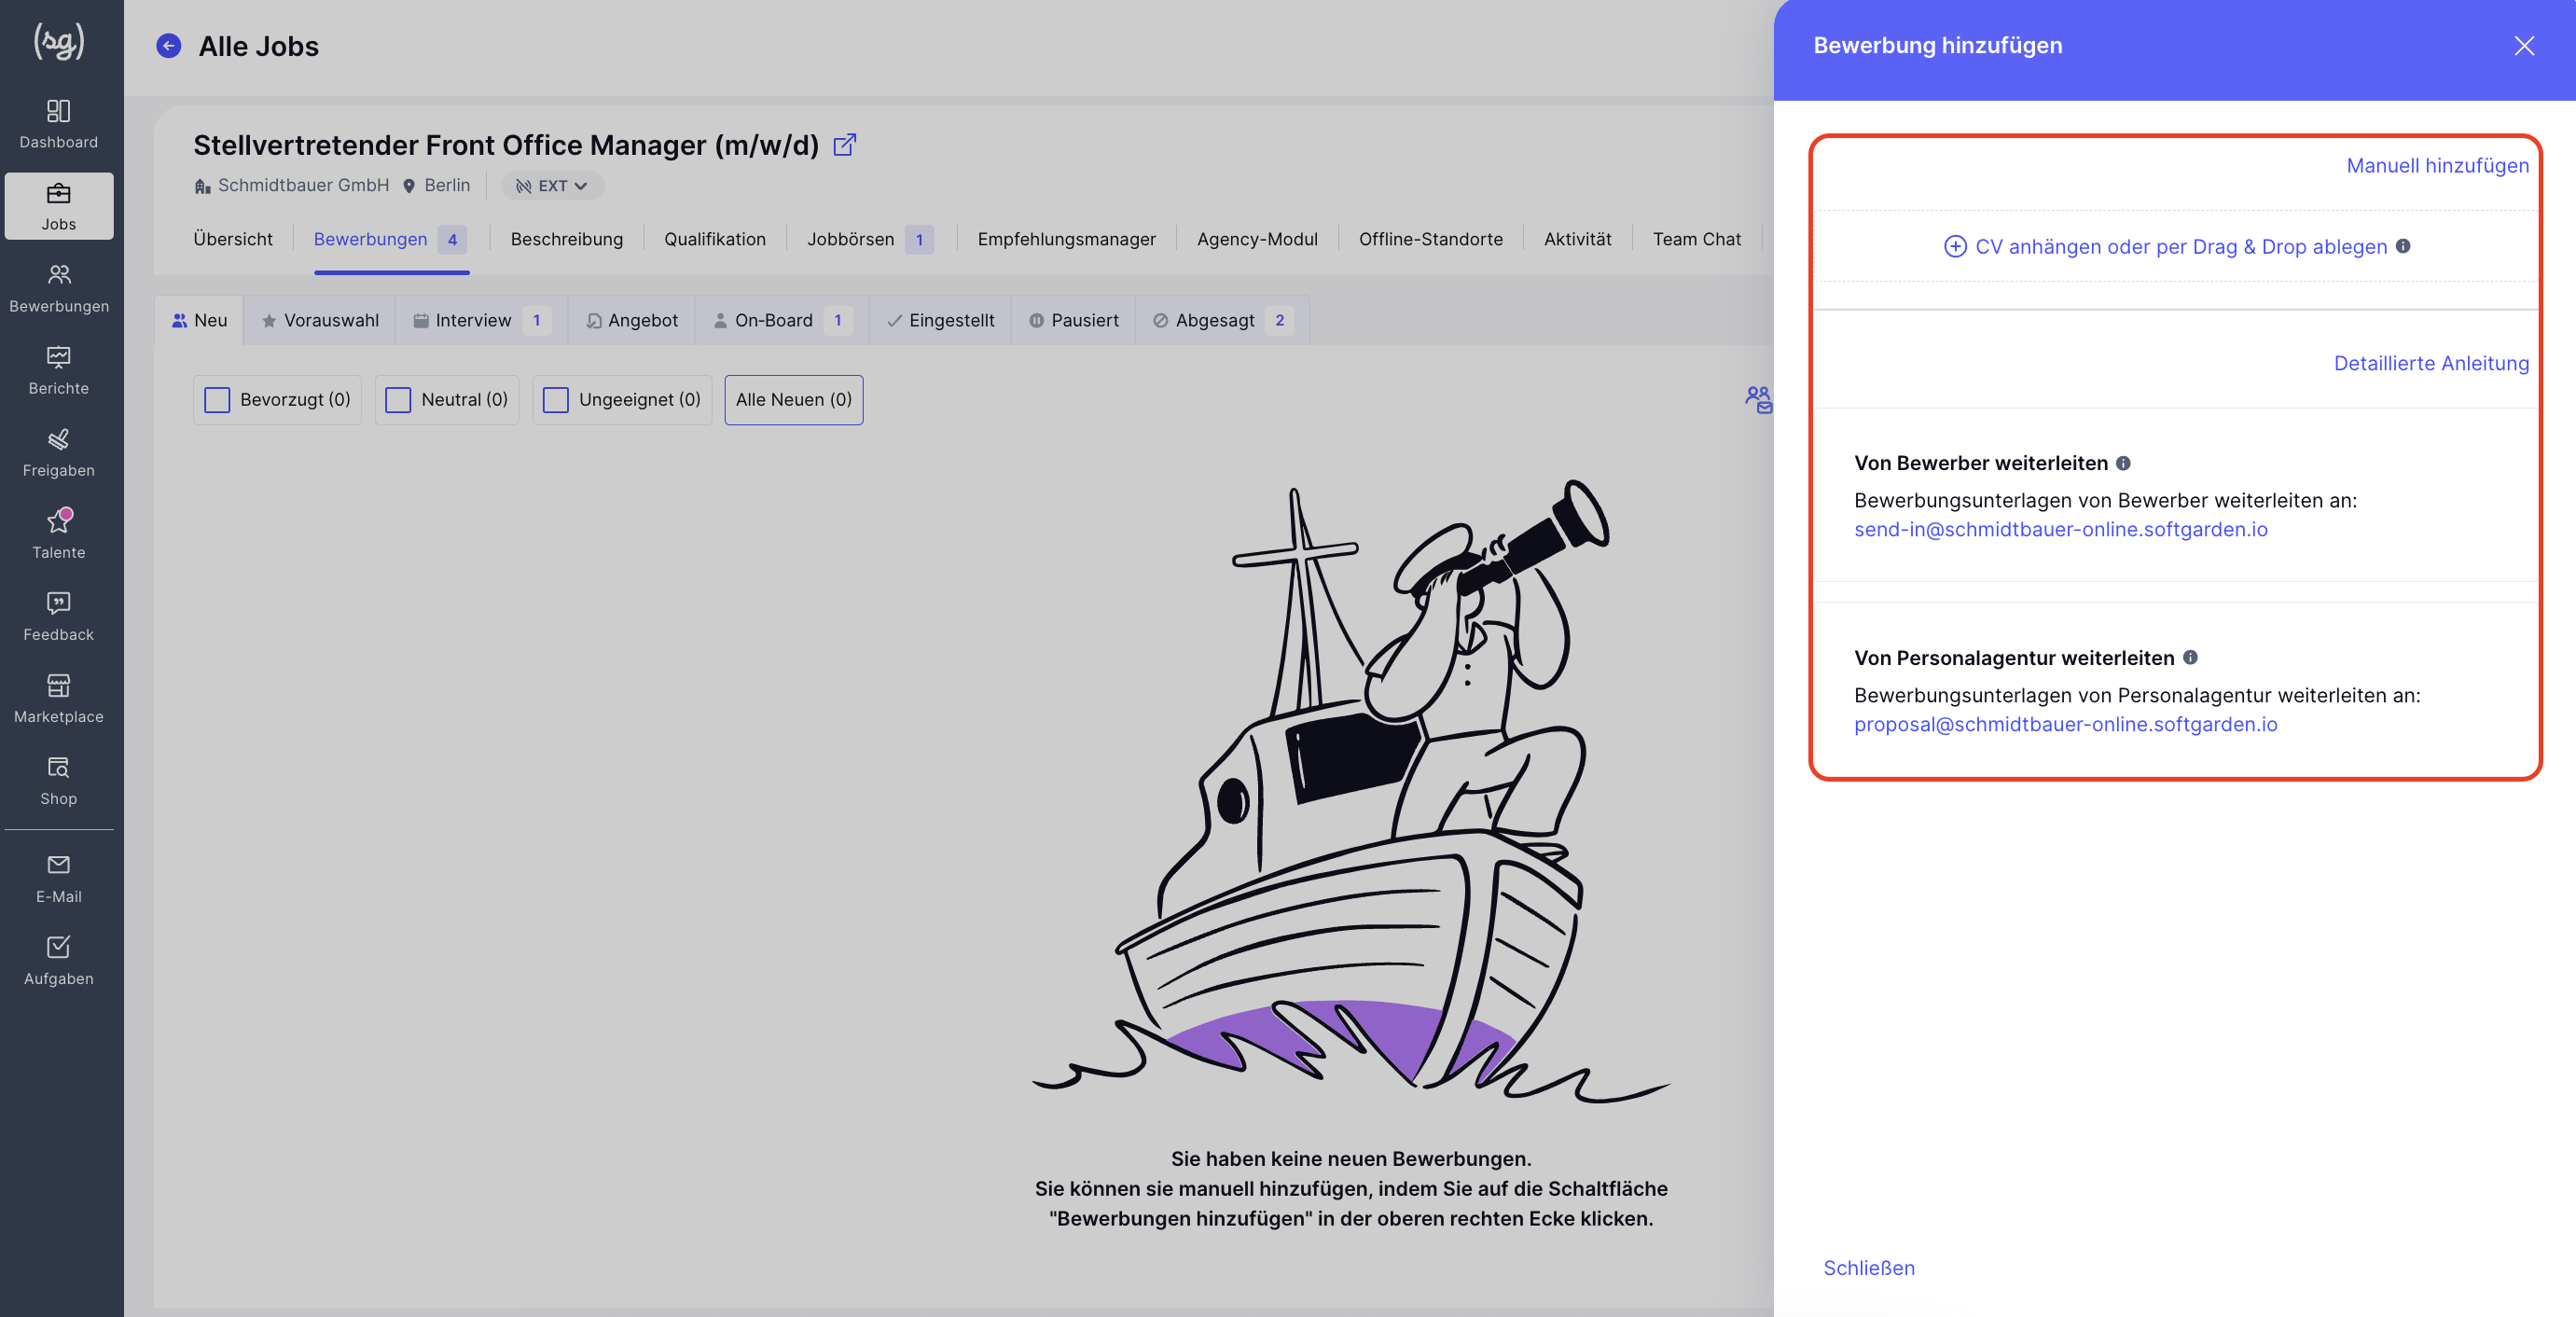Open Detaillierte Anleitung link
Image resolution: width=2576 pixels, height=1317 pixels.
pos(2431,363)
